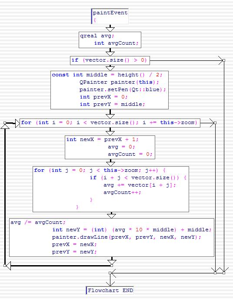Click the upward loop-back arrow on the left edge

pos(5,126)
